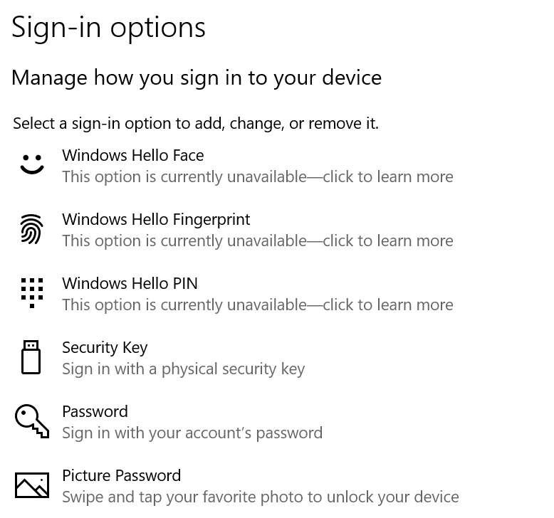Click the Sign-in options page title
This screenshot has height=518, width=554.
point(108,28)
